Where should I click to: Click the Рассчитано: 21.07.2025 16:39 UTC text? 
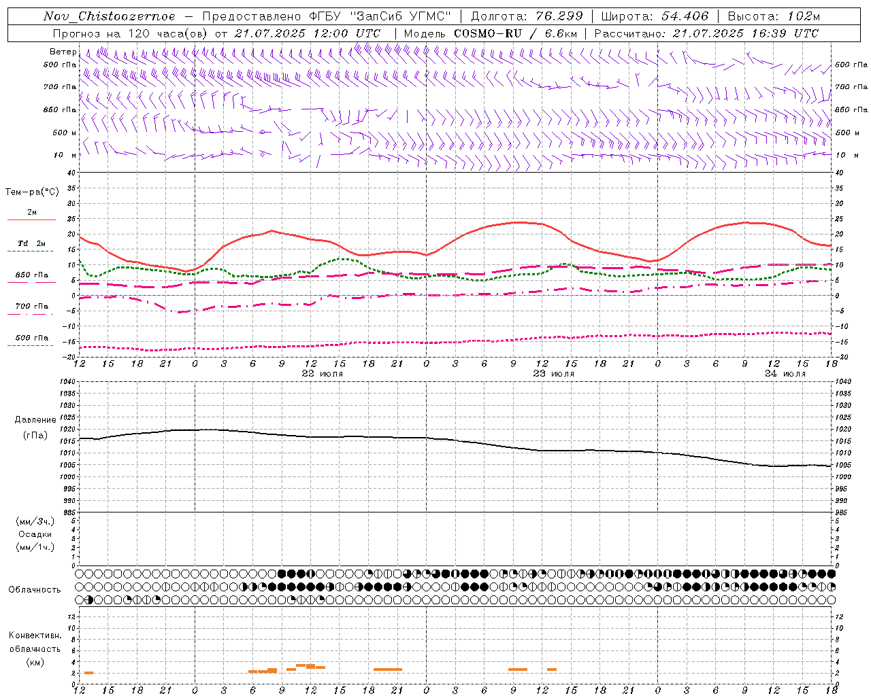click(706, 33)
